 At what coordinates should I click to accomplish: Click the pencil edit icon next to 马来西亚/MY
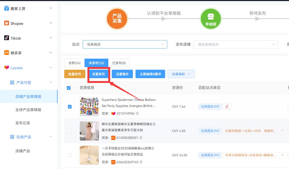coord(227,106)
